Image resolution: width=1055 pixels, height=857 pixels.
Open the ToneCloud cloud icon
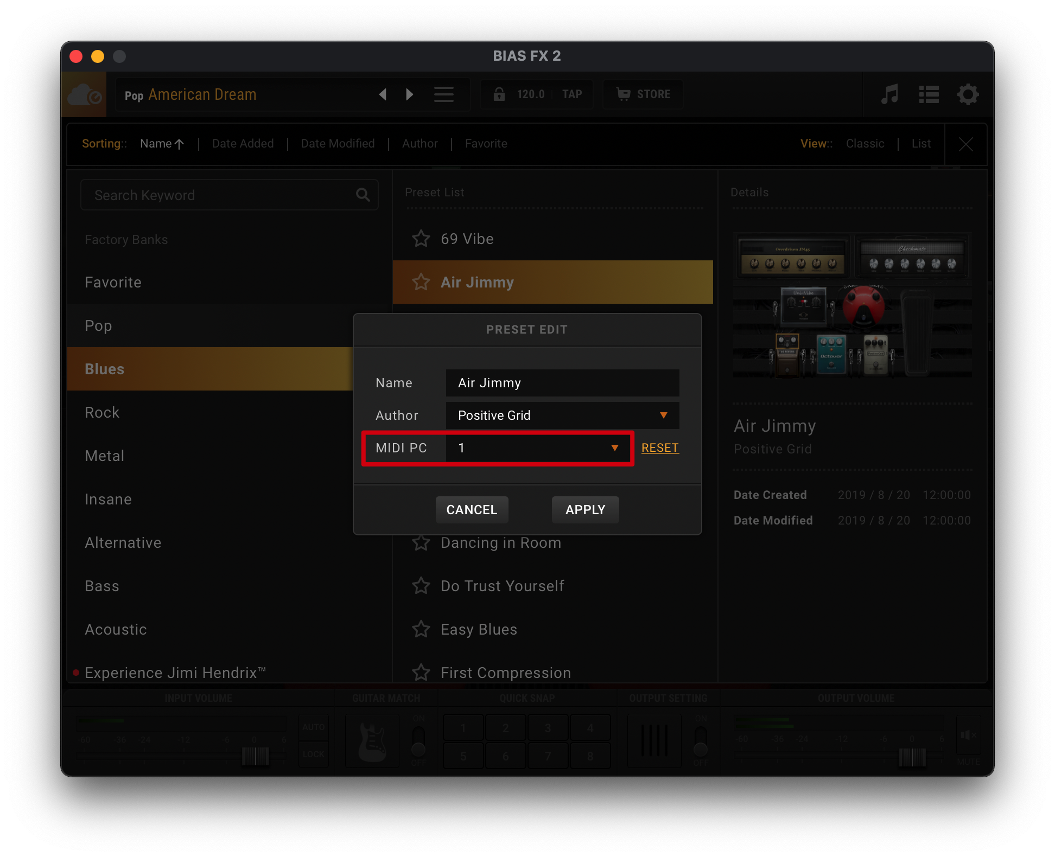(x=84, y=95)
